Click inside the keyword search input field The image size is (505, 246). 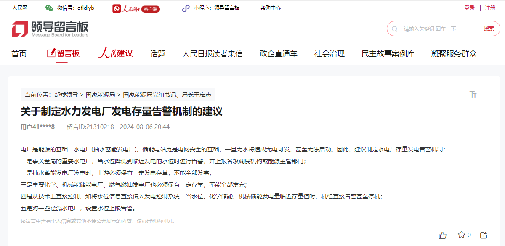coord(433,28)
